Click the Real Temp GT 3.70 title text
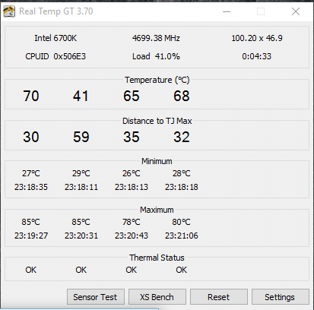The image size is (314, 310). pos(56,11)
